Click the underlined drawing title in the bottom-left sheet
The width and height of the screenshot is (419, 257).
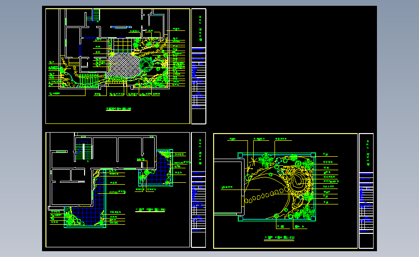150,210
